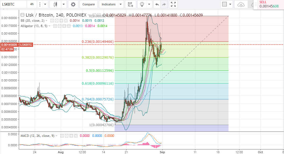
Task: Click the LSKBTC price label on axis
Action: coord(26,45)
